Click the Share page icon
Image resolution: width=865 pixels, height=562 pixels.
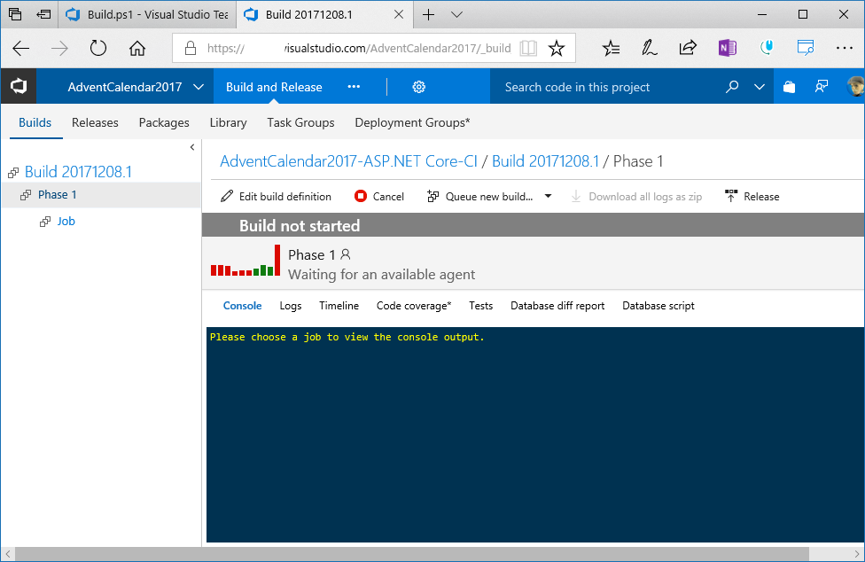click(688, 49)
